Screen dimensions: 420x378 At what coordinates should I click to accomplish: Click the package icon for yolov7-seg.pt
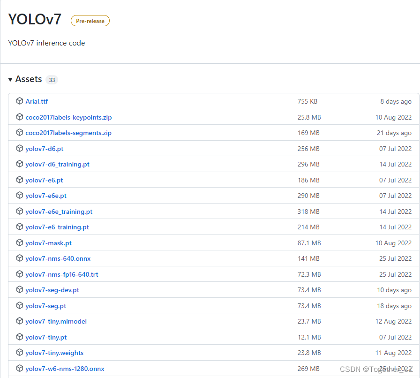click(x=19, y=306)
